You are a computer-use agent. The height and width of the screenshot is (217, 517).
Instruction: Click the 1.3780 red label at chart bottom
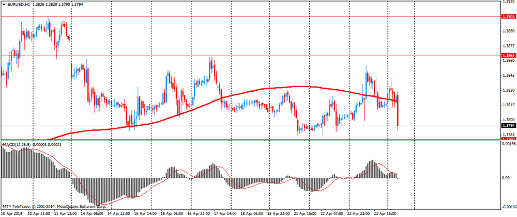click(509, 139)
